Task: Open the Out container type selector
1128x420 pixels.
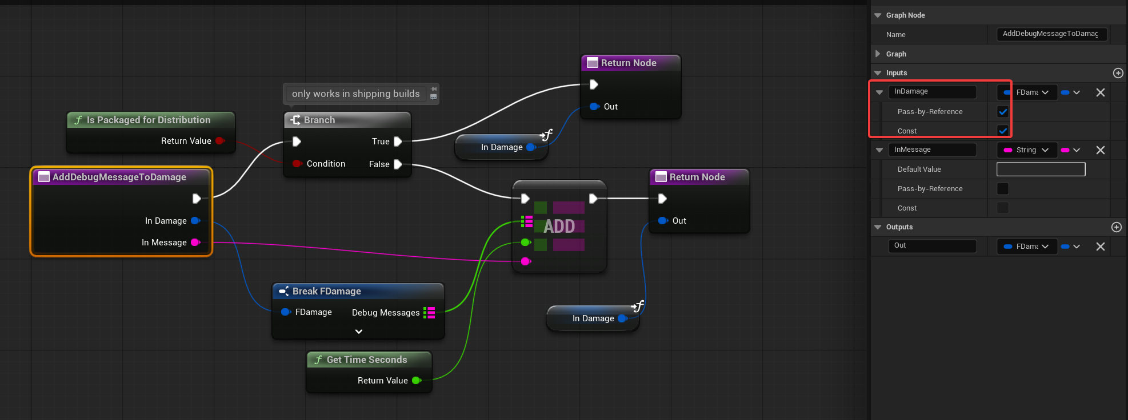Action: 1070,247
